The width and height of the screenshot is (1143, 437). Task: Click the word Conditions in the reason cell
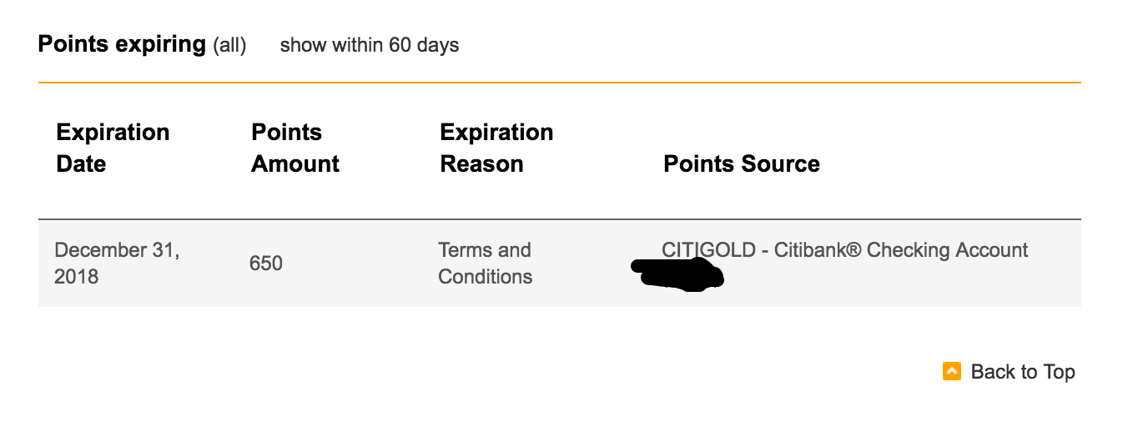click(x=486, y=276)
